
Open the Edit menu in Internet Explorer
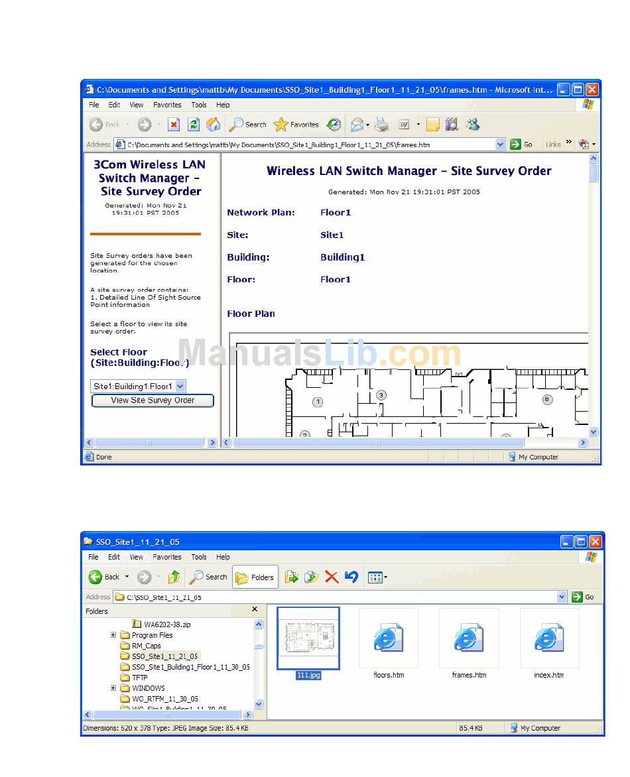click(x=115, y=105)
